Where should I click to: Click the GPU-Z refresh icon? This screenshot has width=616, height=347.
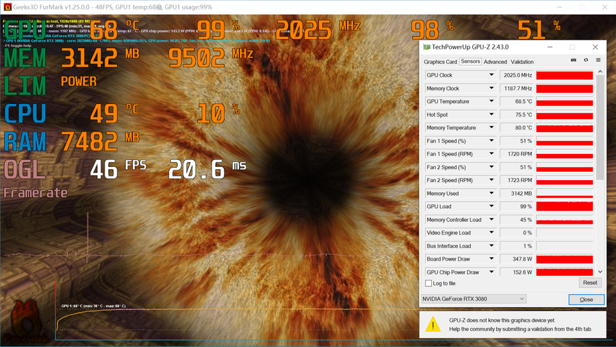point(586,61)
